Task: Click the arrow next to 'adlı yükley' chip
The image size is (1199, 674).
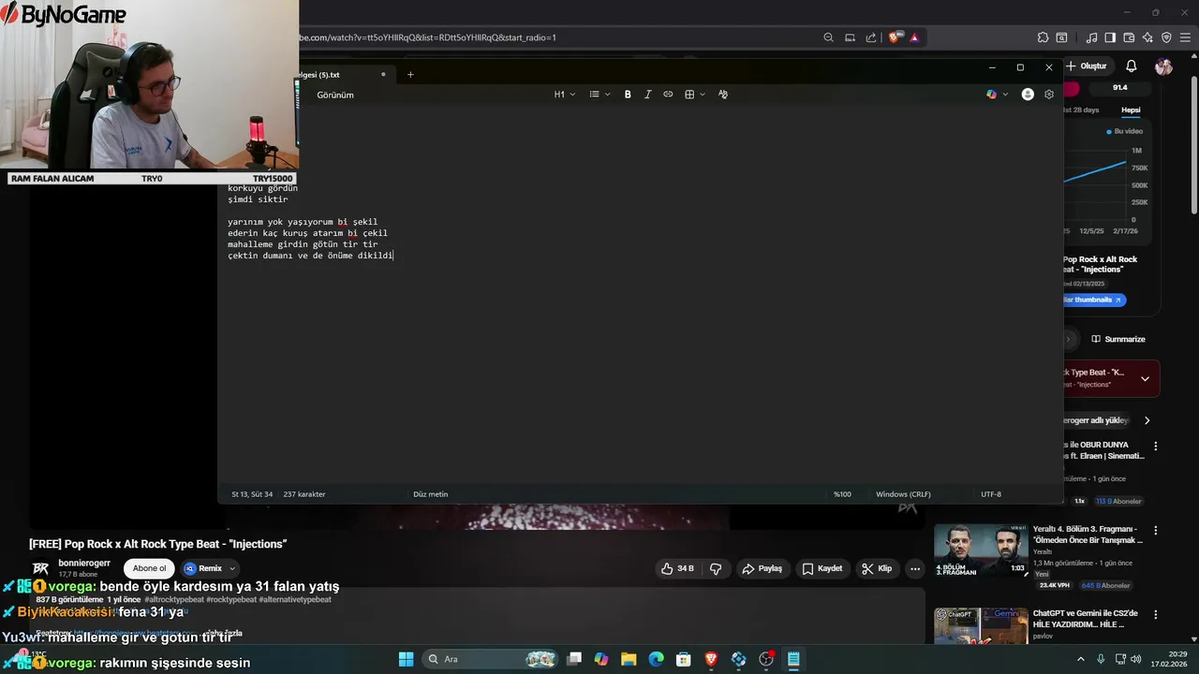Action: [x=1147, y=420]
